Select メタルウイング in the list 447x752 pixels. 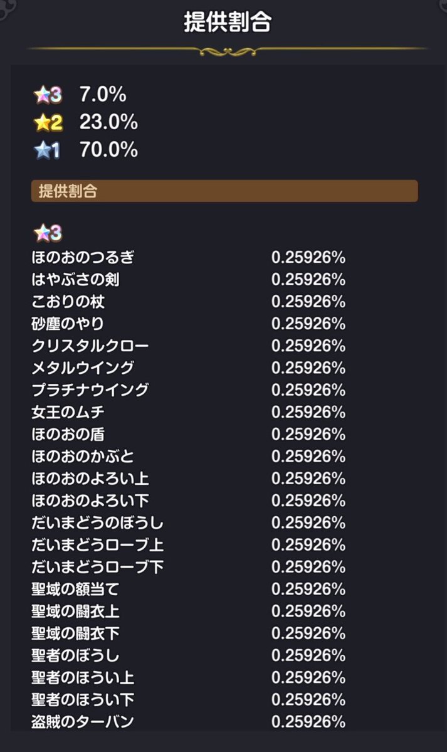(83, 368)
